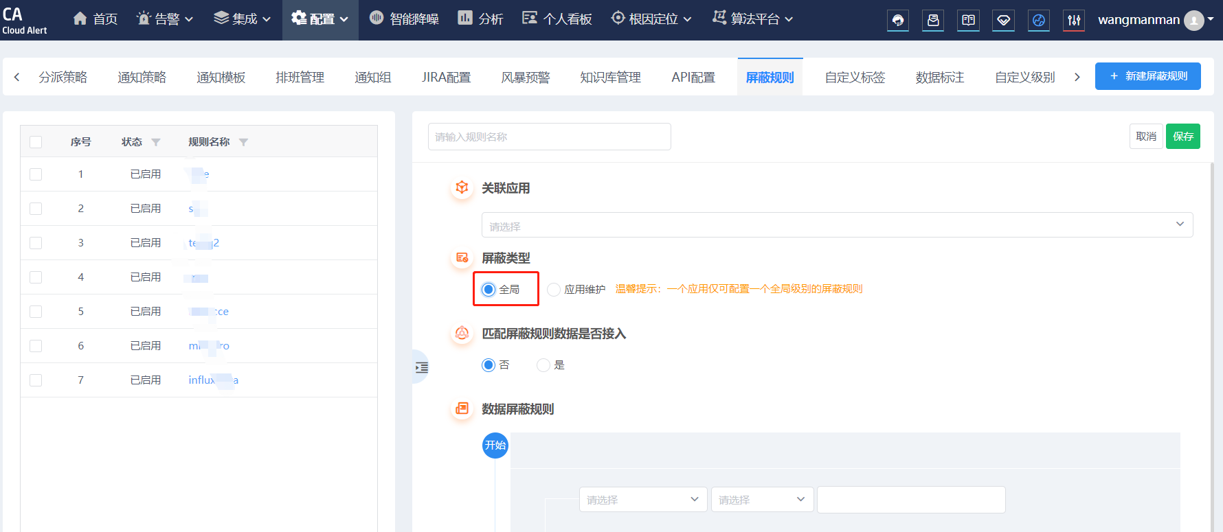Click the 关联应用 section cube icon

[462, 187]
